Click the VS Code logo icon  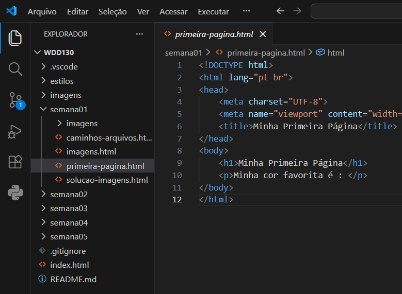pyautogui.click(x=11, y=11)
